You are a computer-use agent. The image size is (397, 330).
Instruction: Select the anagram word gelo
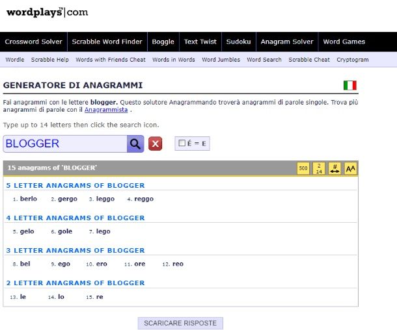click(27, 231)
